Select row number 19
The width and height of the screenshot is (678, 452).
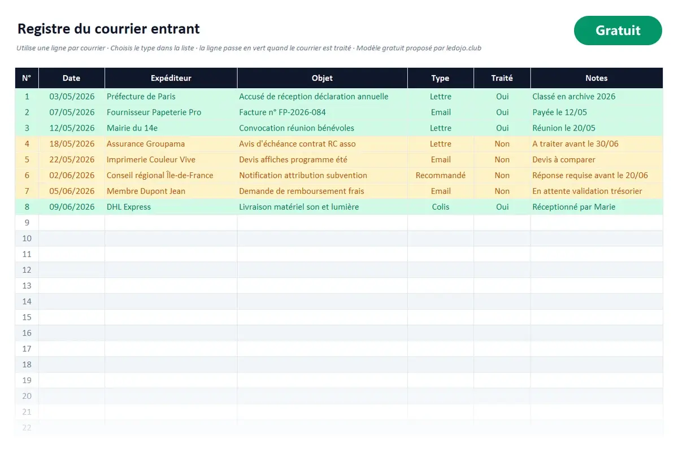click(27, 381)
